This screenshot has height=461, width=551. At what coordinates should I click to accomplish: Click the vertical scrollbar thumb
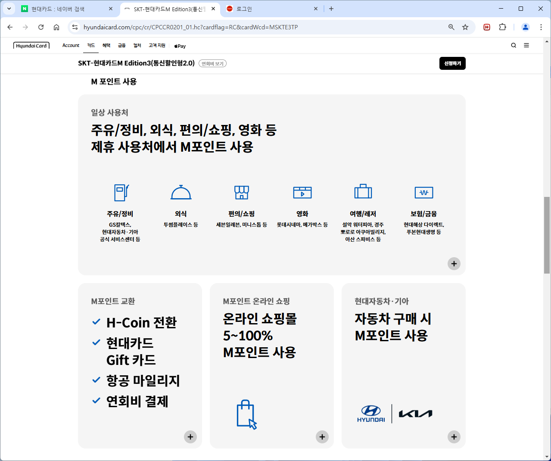tap(547, 235)
